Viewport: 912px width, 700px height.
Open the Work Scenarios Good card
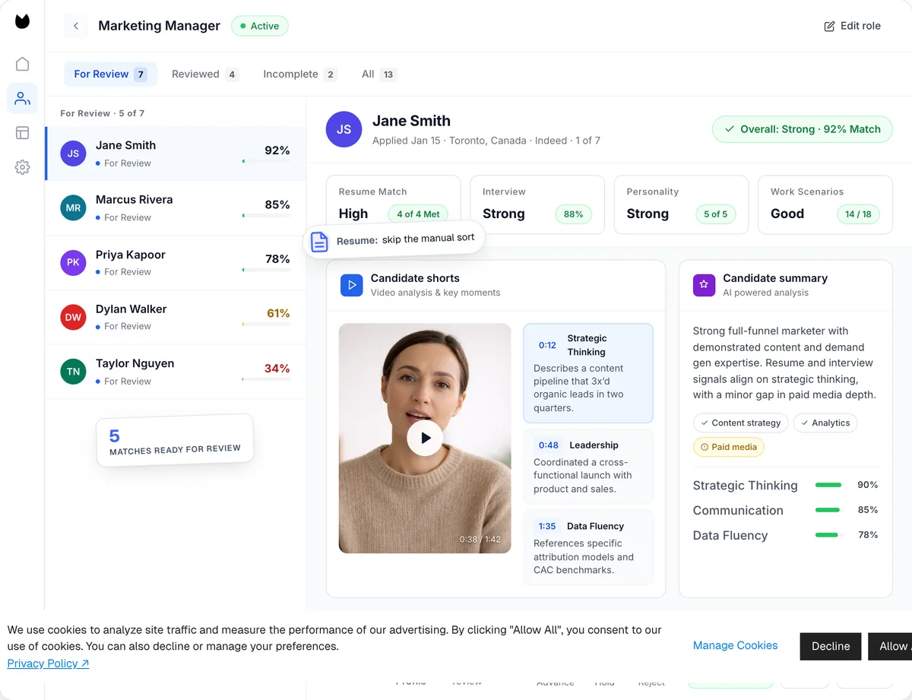(825, 204)
